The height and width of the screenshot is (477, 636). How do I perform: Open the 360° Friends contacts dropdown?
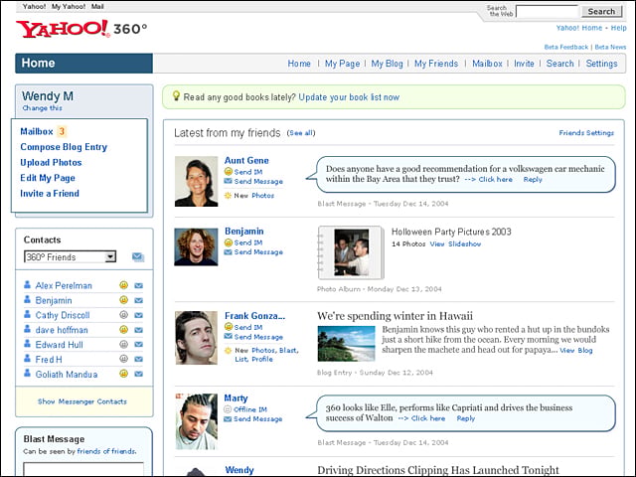pos(71,256)
